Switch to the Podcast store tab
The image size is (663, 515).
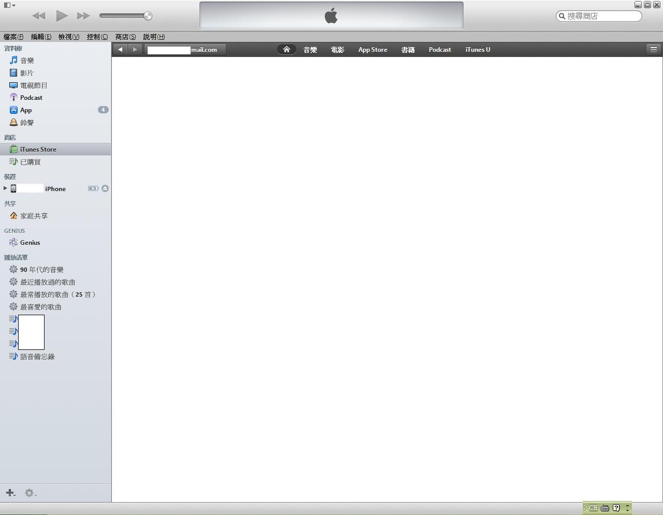click(440, 50)
